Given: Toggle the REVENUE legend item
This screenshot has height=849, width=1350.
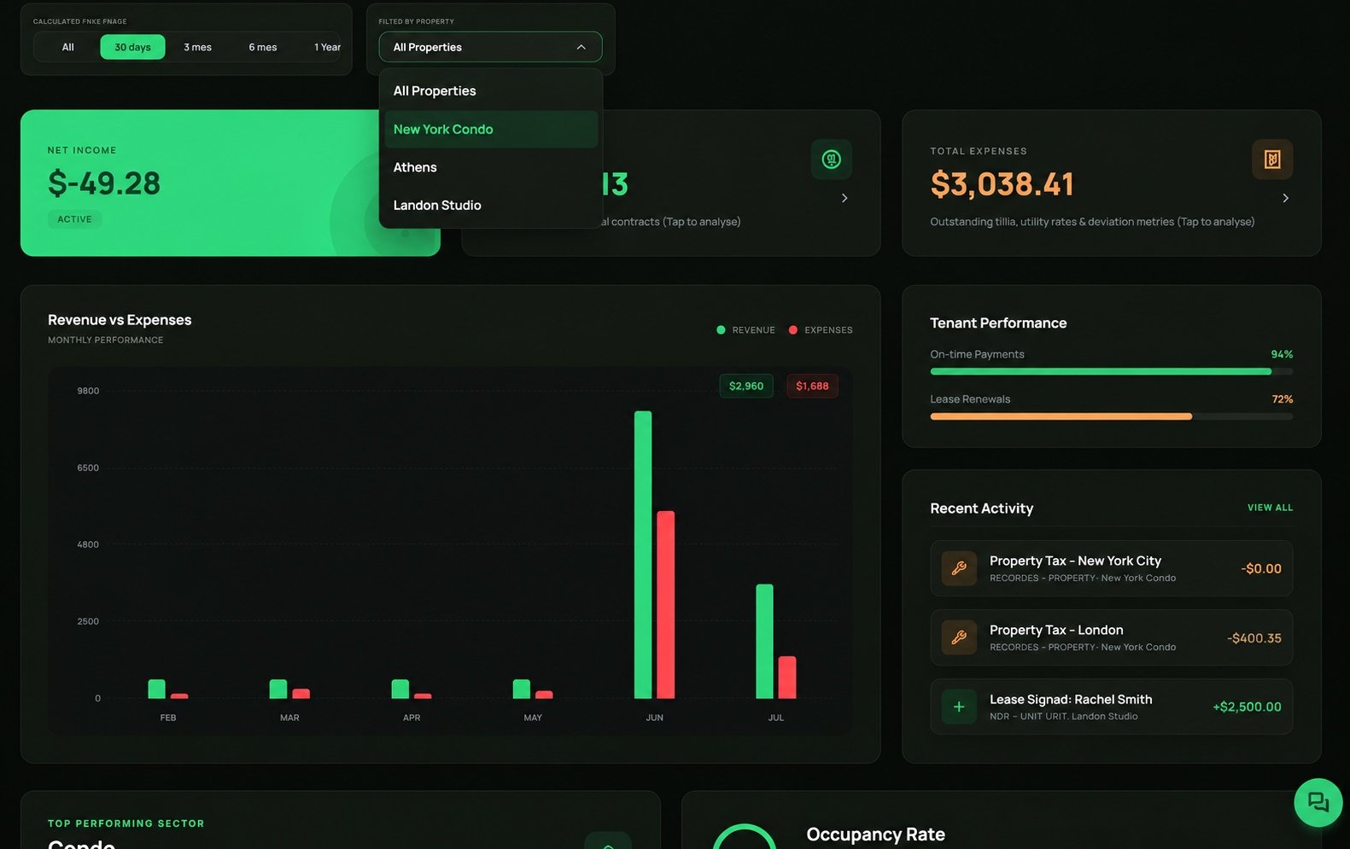Looking at the screenshot, I should (x=745, y=330).
